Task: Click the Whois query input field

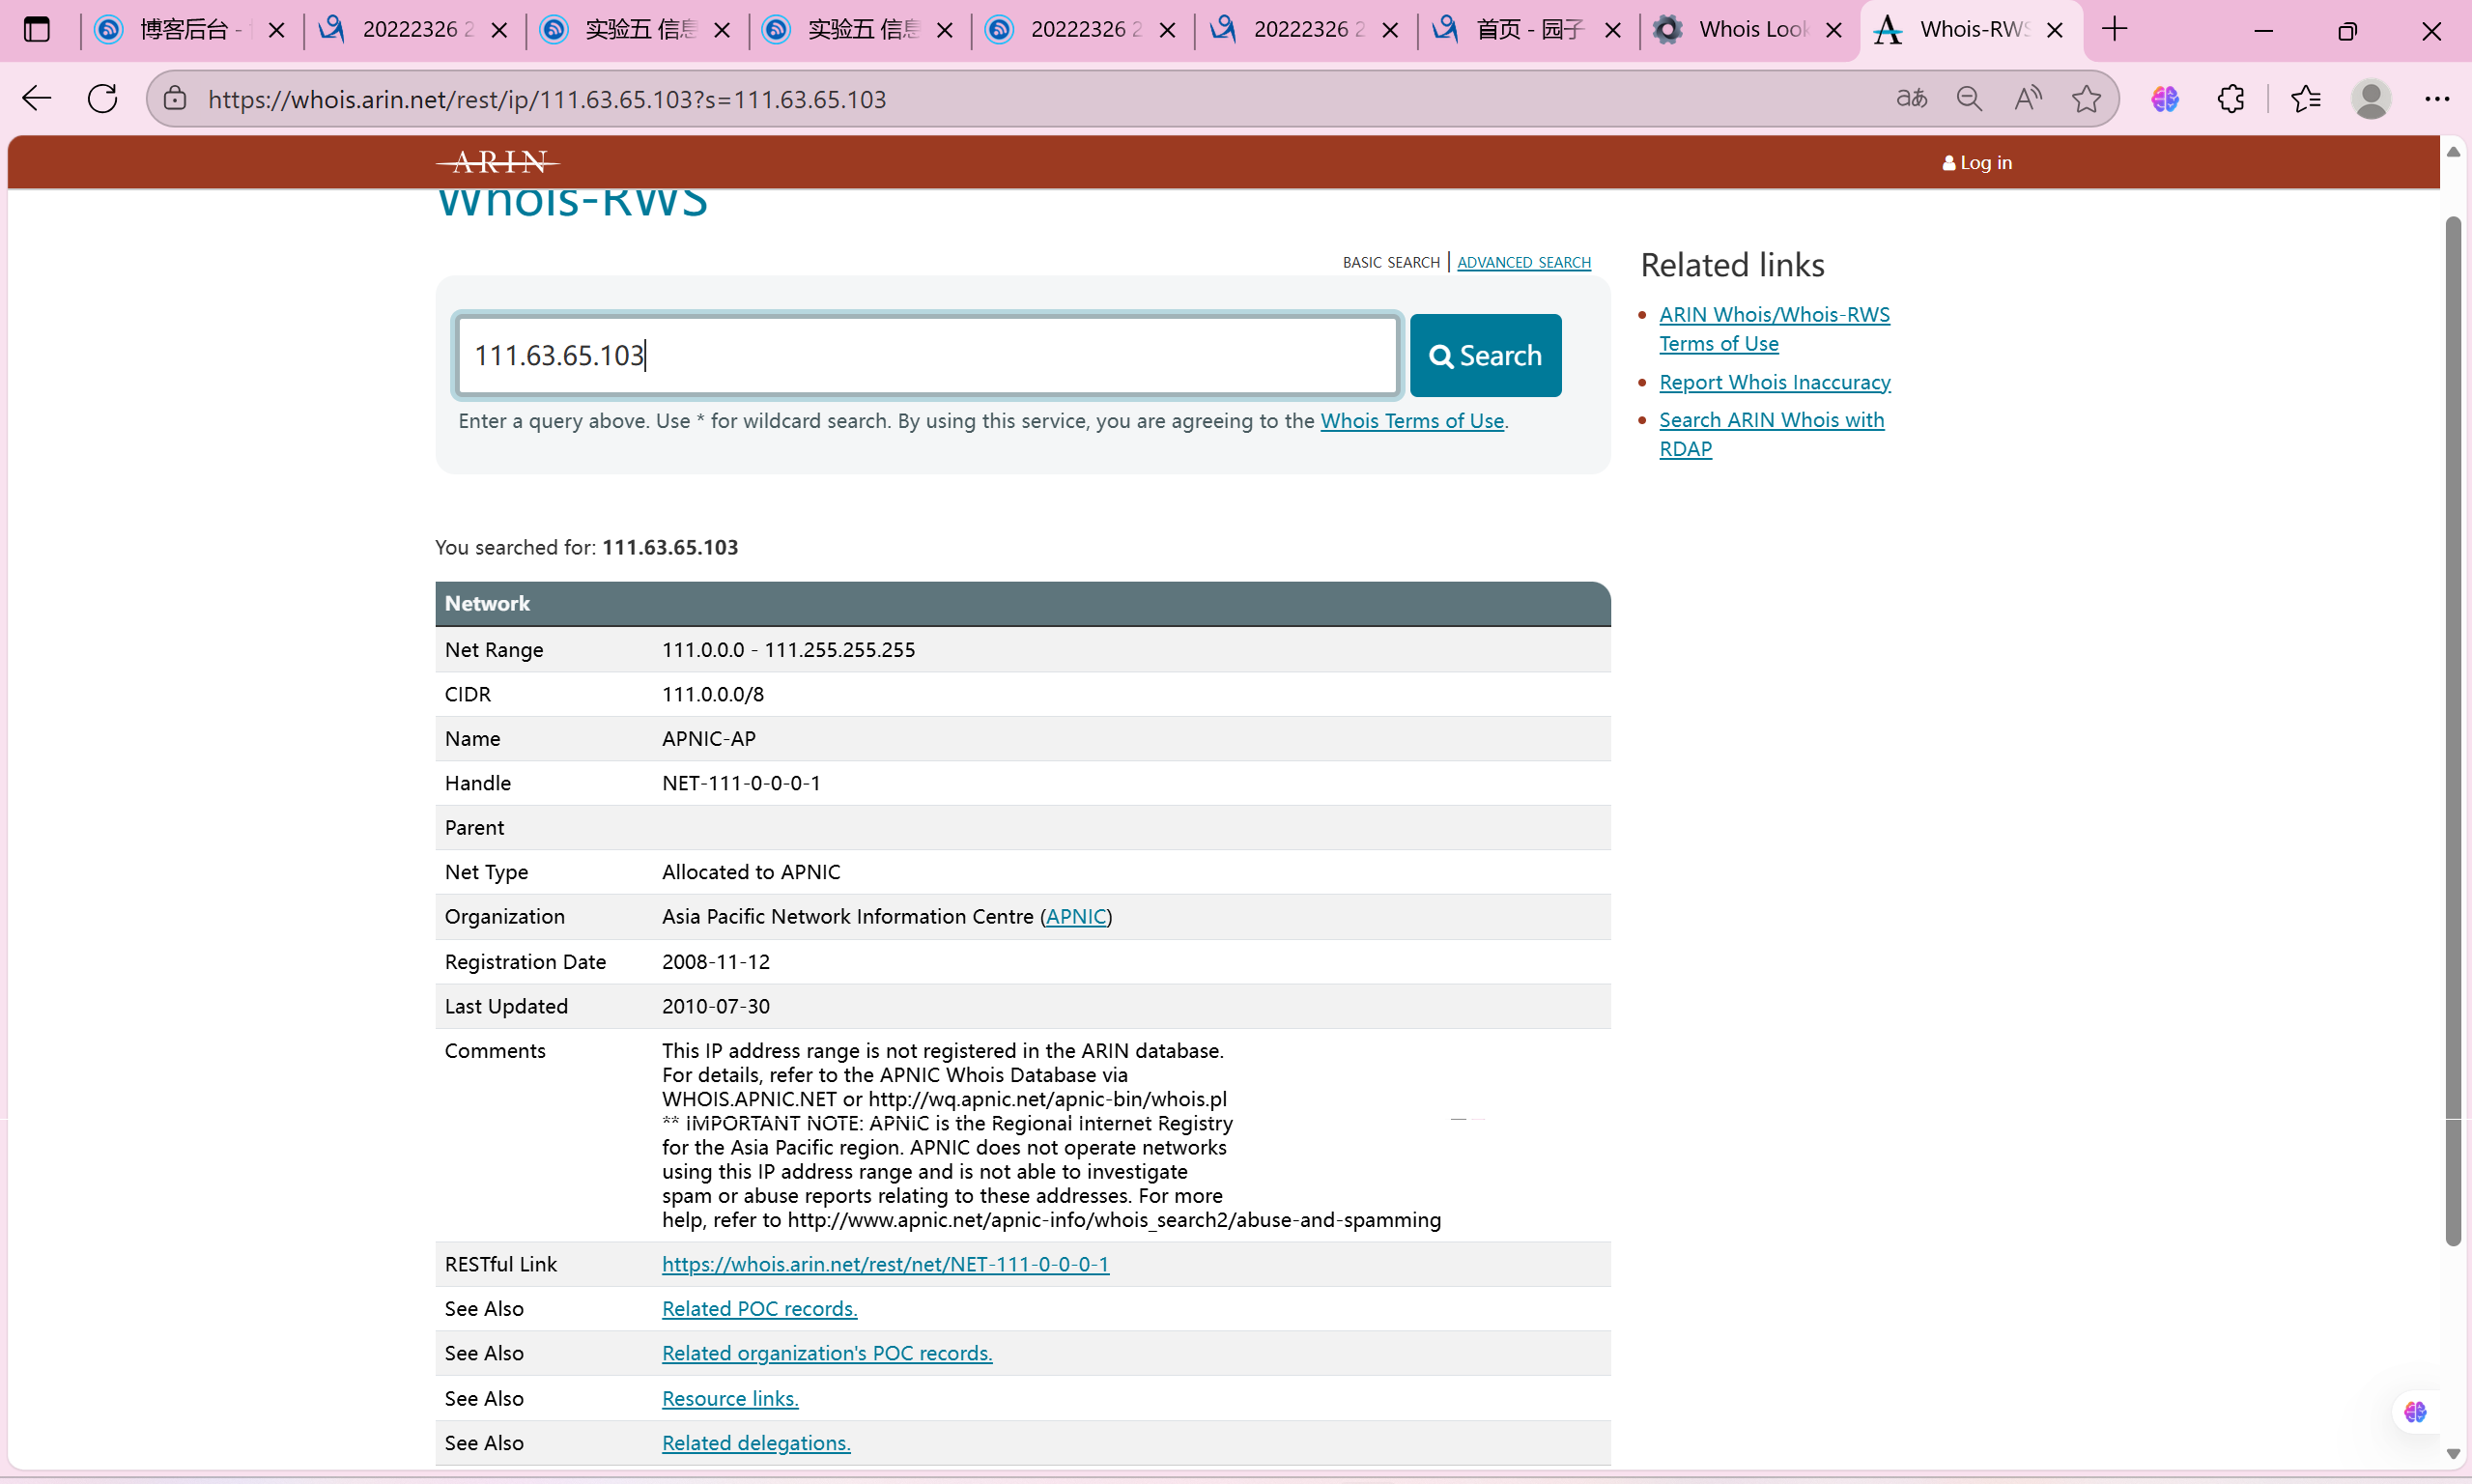Action: [x=925, y=355]
